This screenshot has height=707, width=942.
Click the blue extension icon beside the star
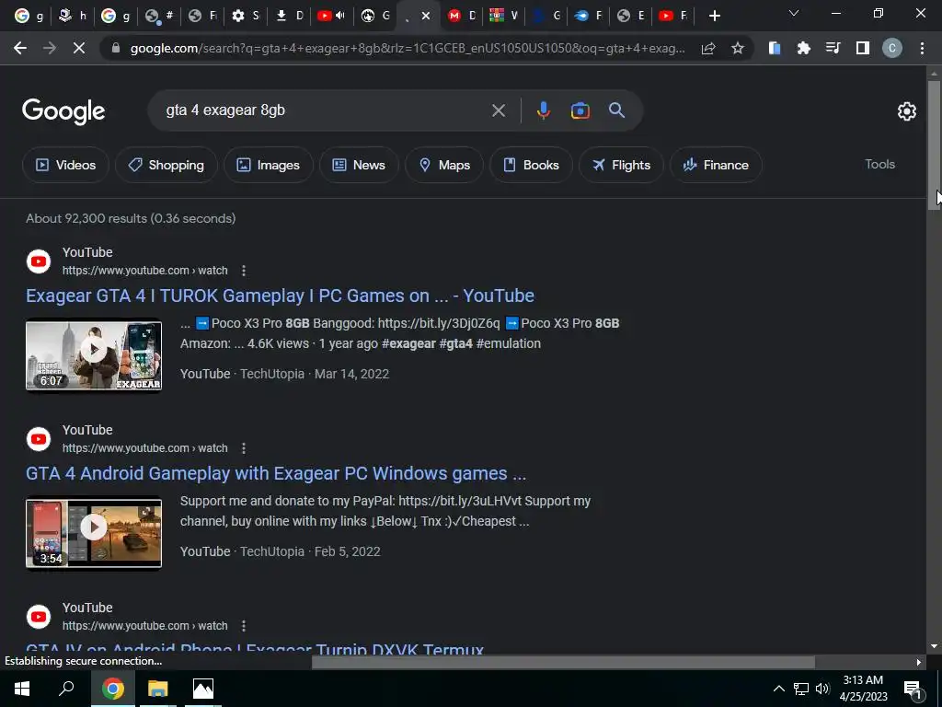pos(775,48)
